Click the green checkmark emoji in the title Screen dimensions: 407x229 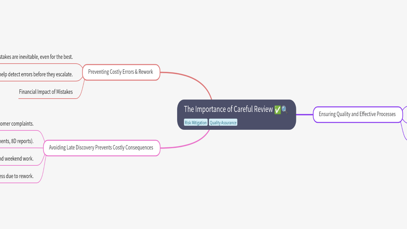[277, 110]
